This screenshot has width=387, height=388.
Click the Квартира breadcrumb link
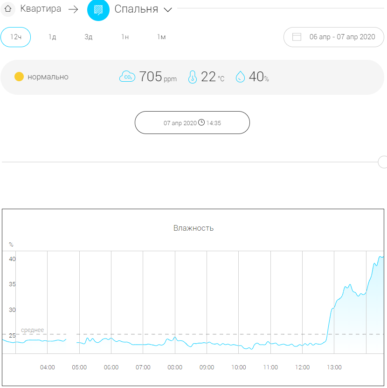tap(41, 9)
